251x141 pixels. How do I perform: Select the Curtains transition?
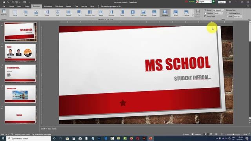coord(165,13)
